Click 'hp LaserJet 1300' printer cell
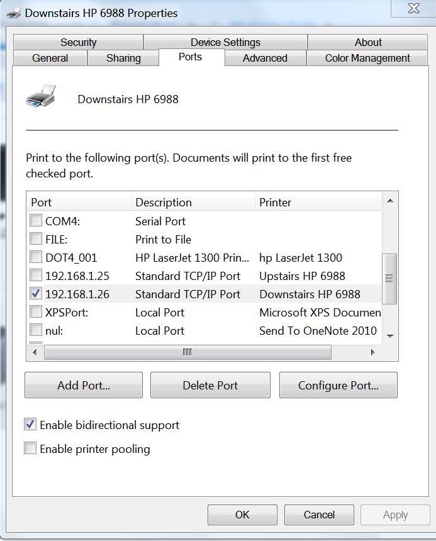Screen dimensions: 436x541 (x=301, y=257)
